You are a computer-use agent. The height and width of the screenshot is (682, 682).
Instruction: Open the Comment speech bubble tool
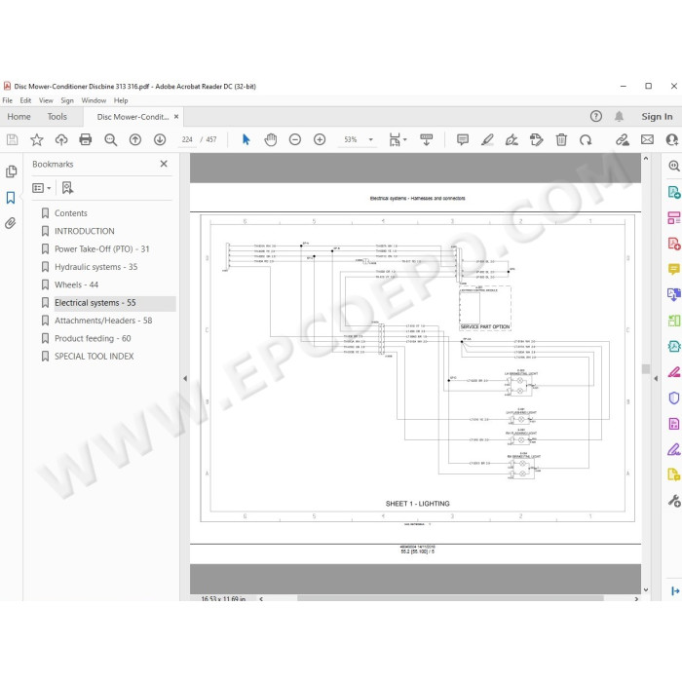click(674, 269)
